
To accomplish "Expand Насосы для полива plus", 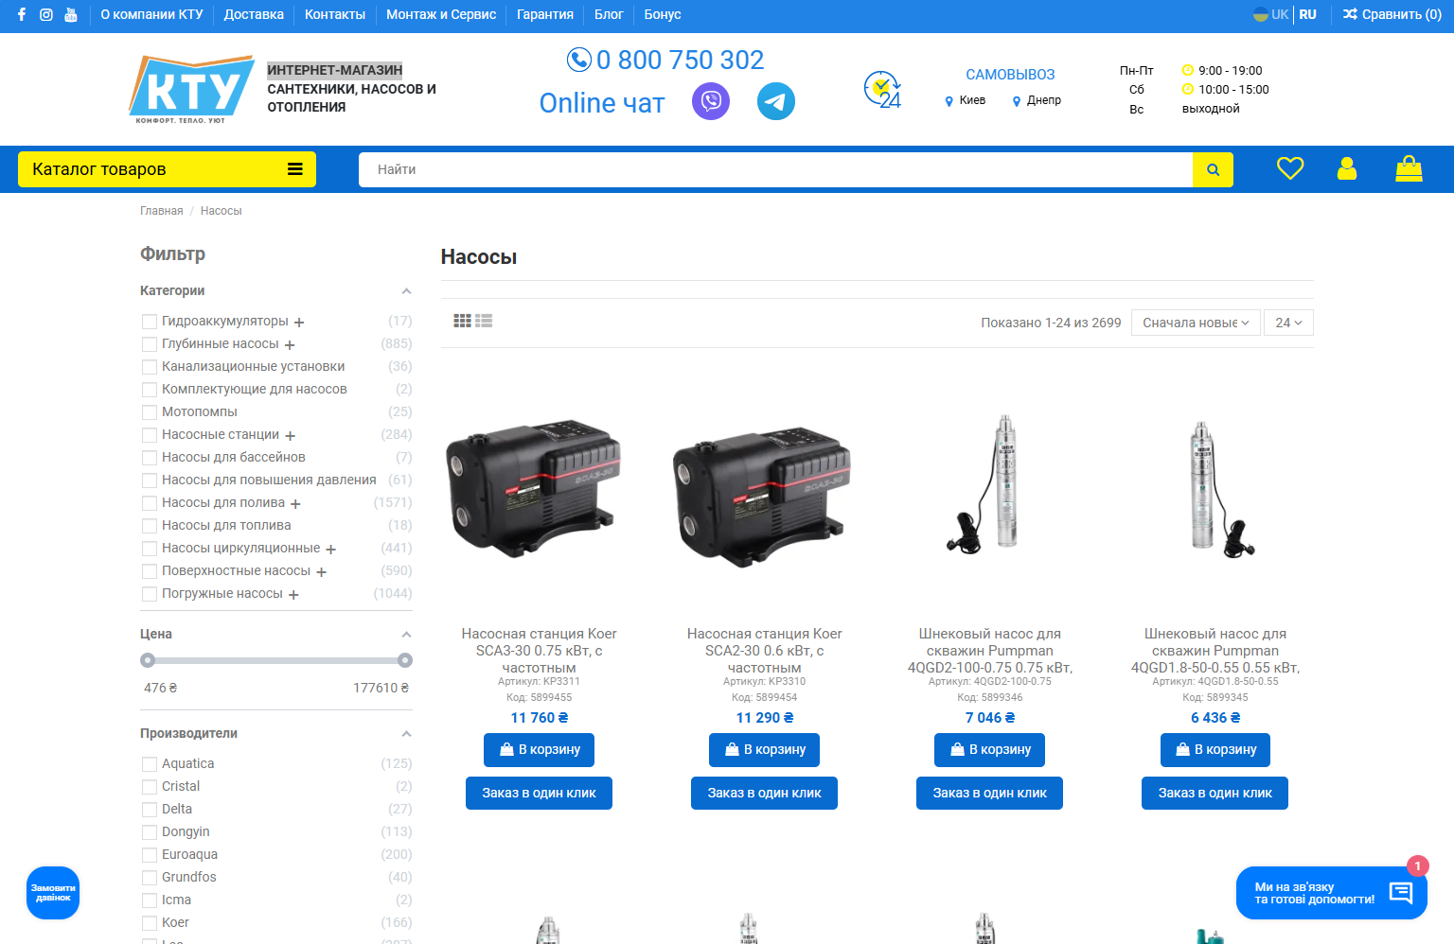I will (x=295, y=504).
